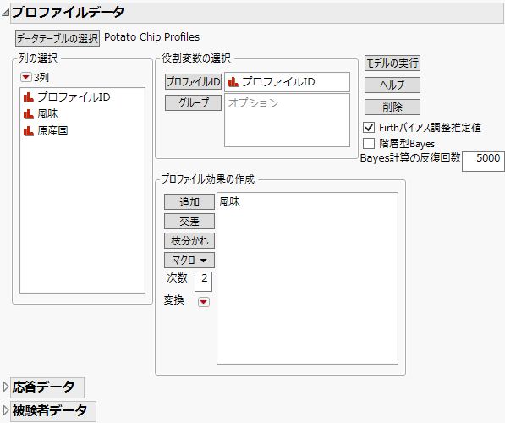Open the 変換 red triangle menu
The image size is (505, 423).
pyautogui.click(x=204, y=302)
